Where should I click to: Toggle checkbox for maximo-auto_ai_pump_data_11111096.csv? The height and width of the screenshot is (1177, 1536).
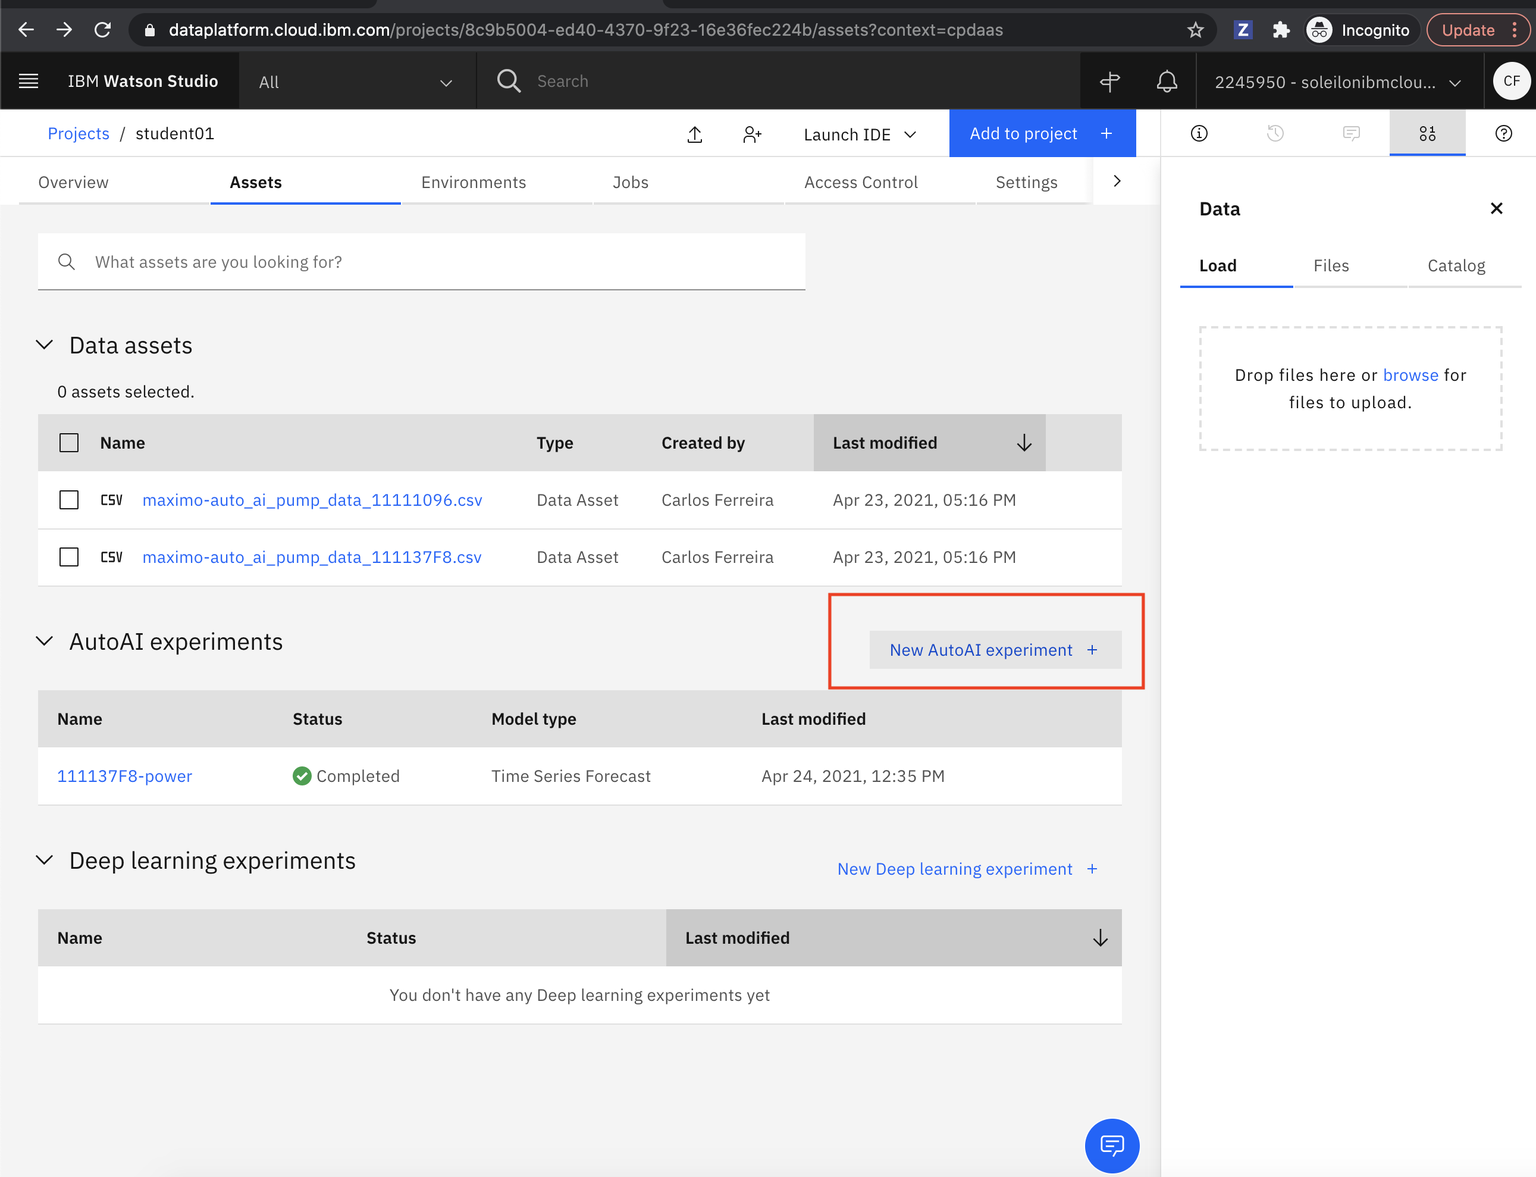(69, 499)
